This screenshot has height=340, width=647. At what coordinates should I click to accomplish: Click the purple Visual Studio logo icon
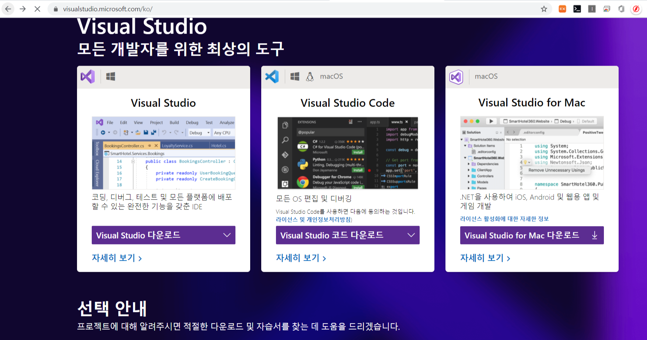(88, 76)
